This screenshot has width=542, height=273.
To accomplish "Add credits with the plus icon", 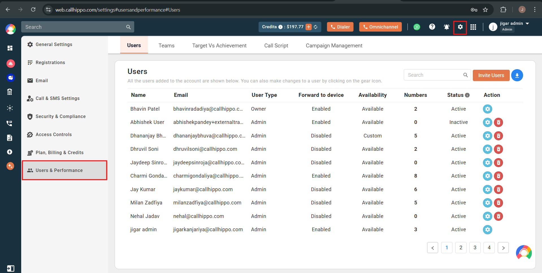I will [309, 27].
